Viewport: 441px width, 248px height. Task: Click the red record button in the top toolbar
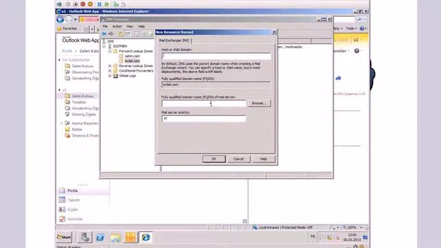click(83, 4)
